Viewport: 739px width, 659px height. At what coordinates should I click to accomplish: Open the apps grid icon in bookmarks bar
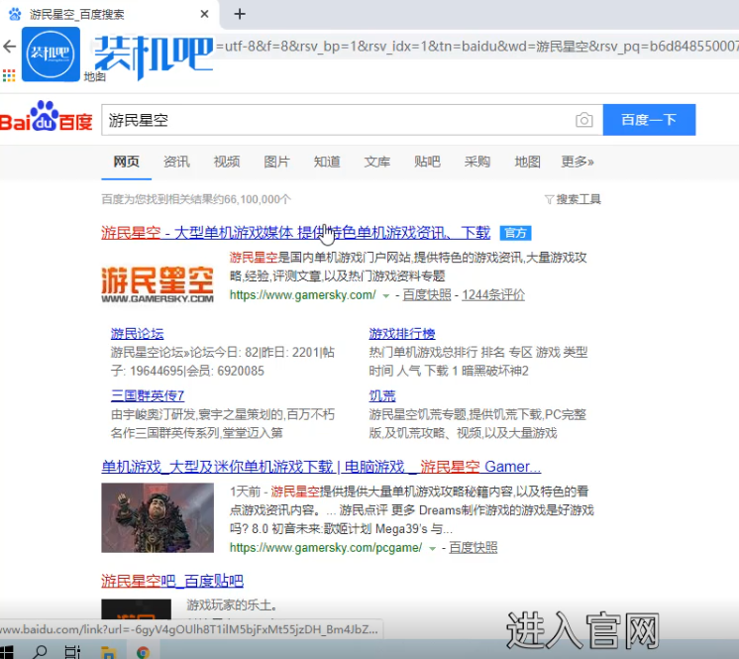coord(9,75)
